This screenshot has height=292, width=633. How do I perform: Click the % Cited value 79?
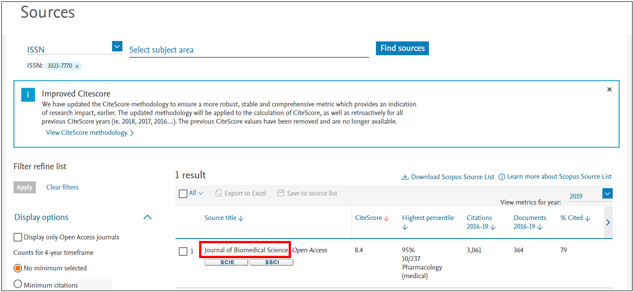point(564,250)
